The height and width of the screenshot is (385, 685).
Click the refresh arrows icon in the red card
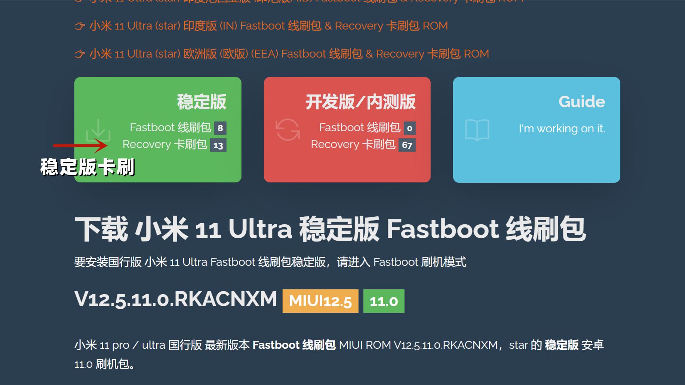click(x=288, y=130)
